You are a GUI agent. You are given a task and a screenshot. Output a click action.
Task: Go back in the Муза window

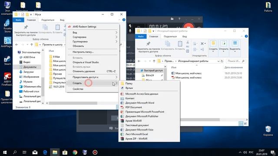click(17, 45)
